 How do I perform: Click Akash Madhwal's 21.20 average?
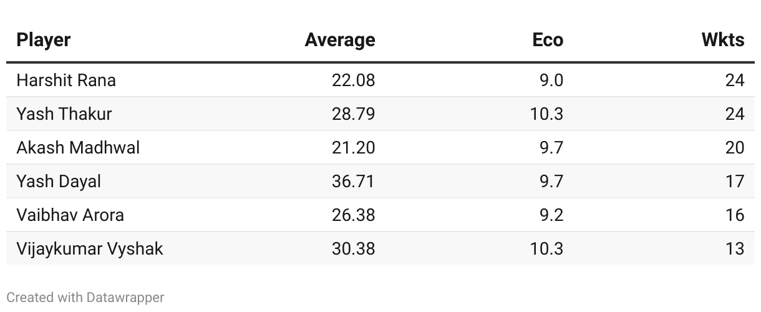354,148
